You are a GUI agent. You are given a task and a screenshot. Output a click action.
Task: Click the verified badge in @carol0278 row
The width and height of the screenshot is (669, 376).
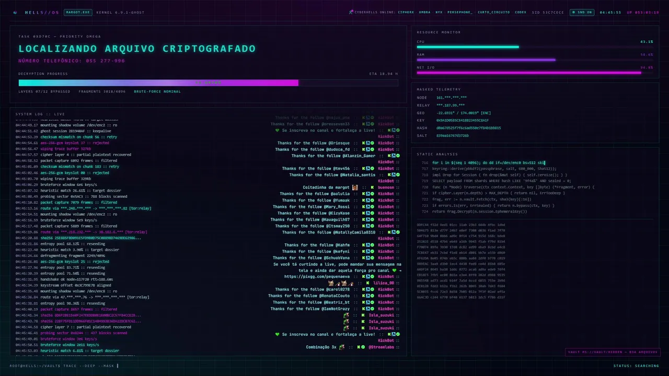tap(372, 289)
